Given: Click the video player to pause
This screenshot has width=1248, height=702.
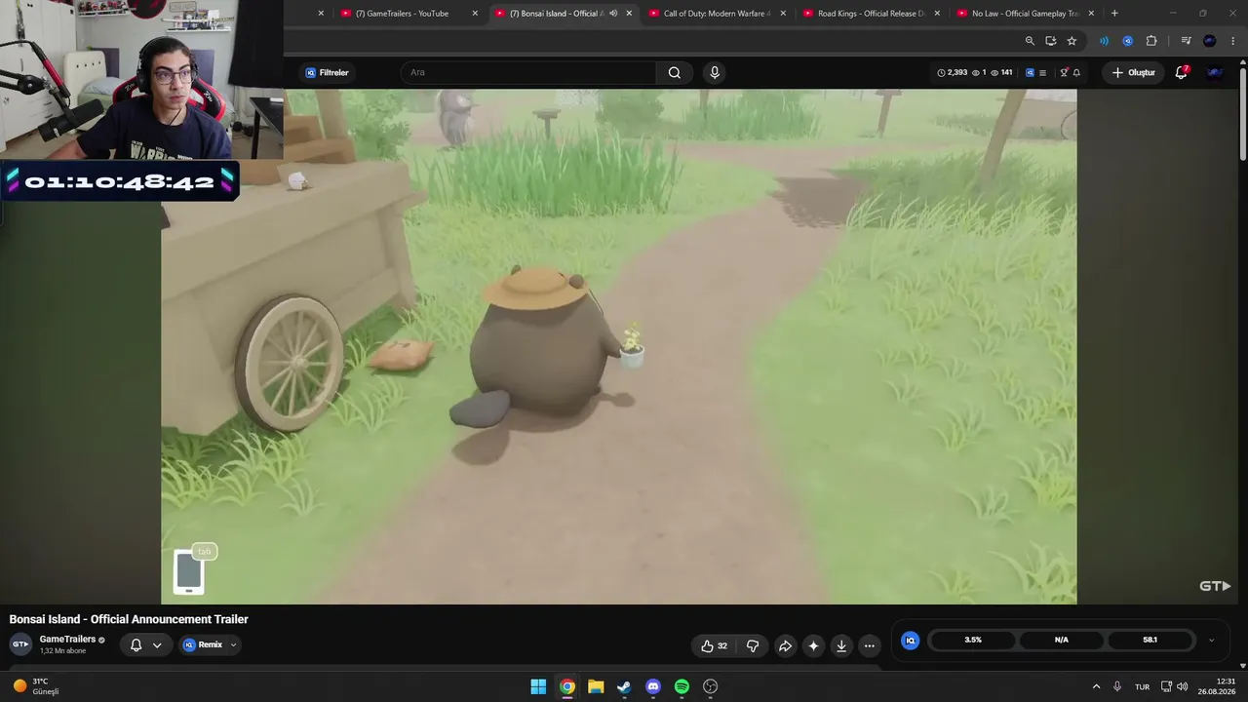Looking at the screenshot, I should pyautogui.click(x=619, y=346).
